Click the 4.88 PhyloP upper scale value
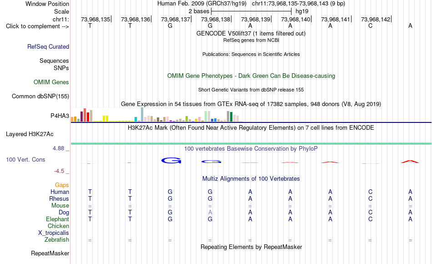This screenshot has width=432, height=264. coord(58,148)
